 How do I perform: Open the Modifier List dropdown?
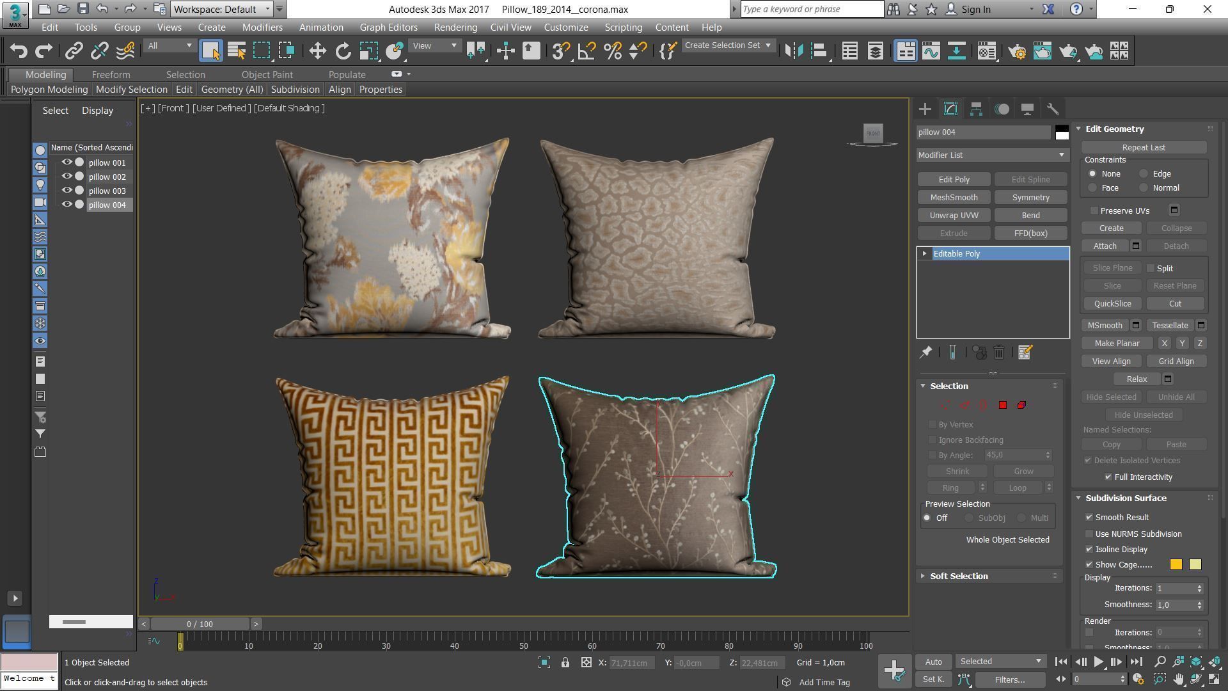coord(992,155)
